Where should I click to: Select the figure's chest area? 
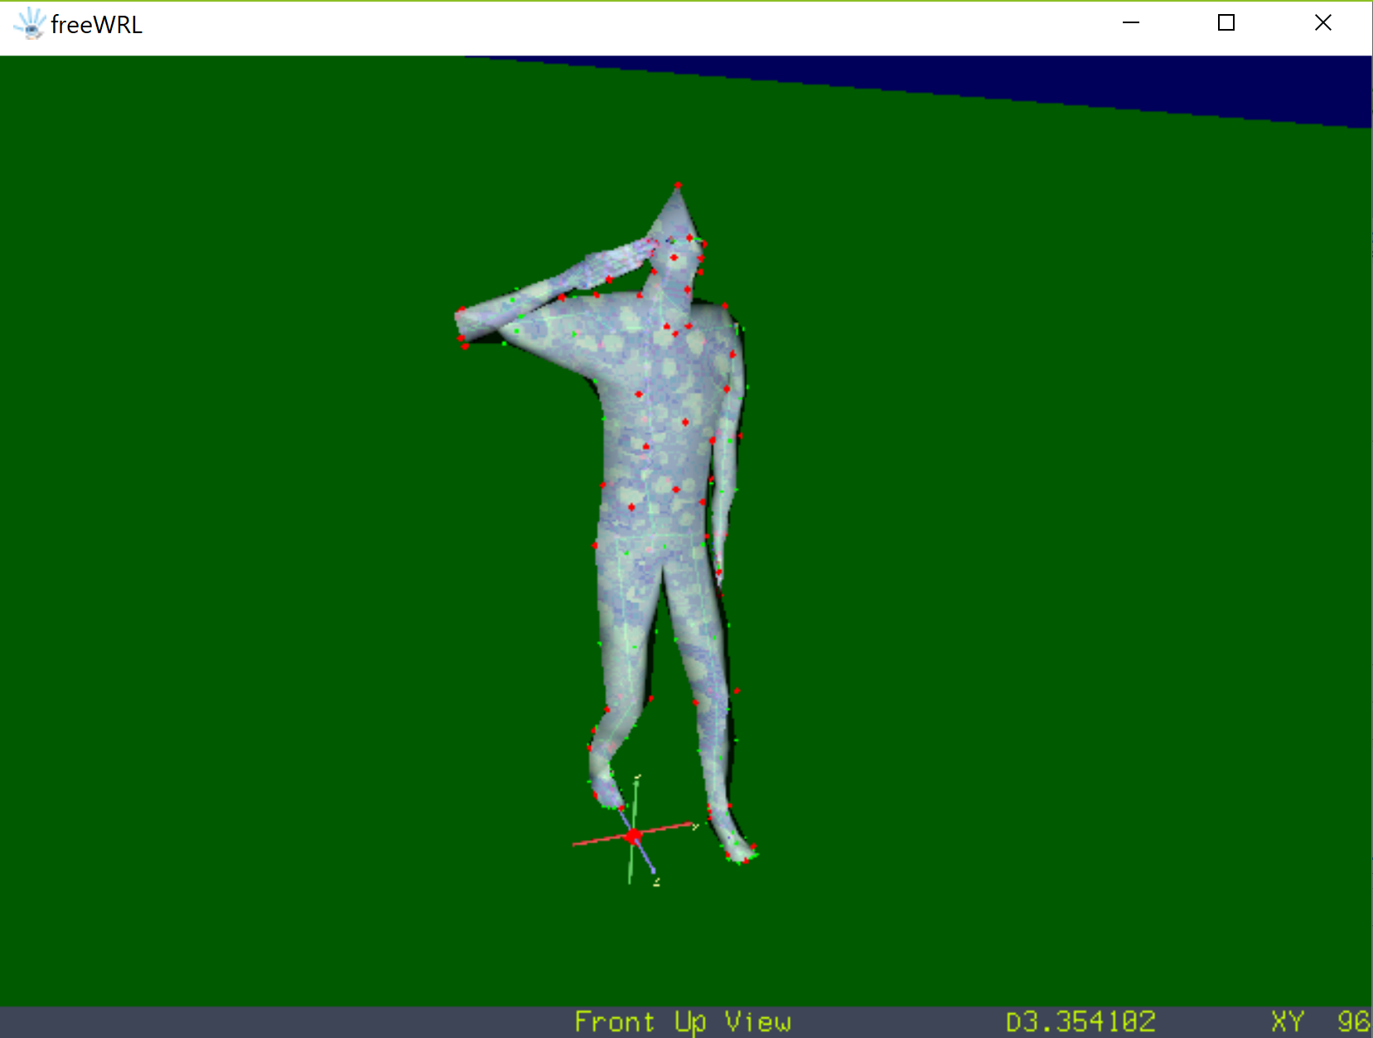pyautogui.click(x=655, y=365)
